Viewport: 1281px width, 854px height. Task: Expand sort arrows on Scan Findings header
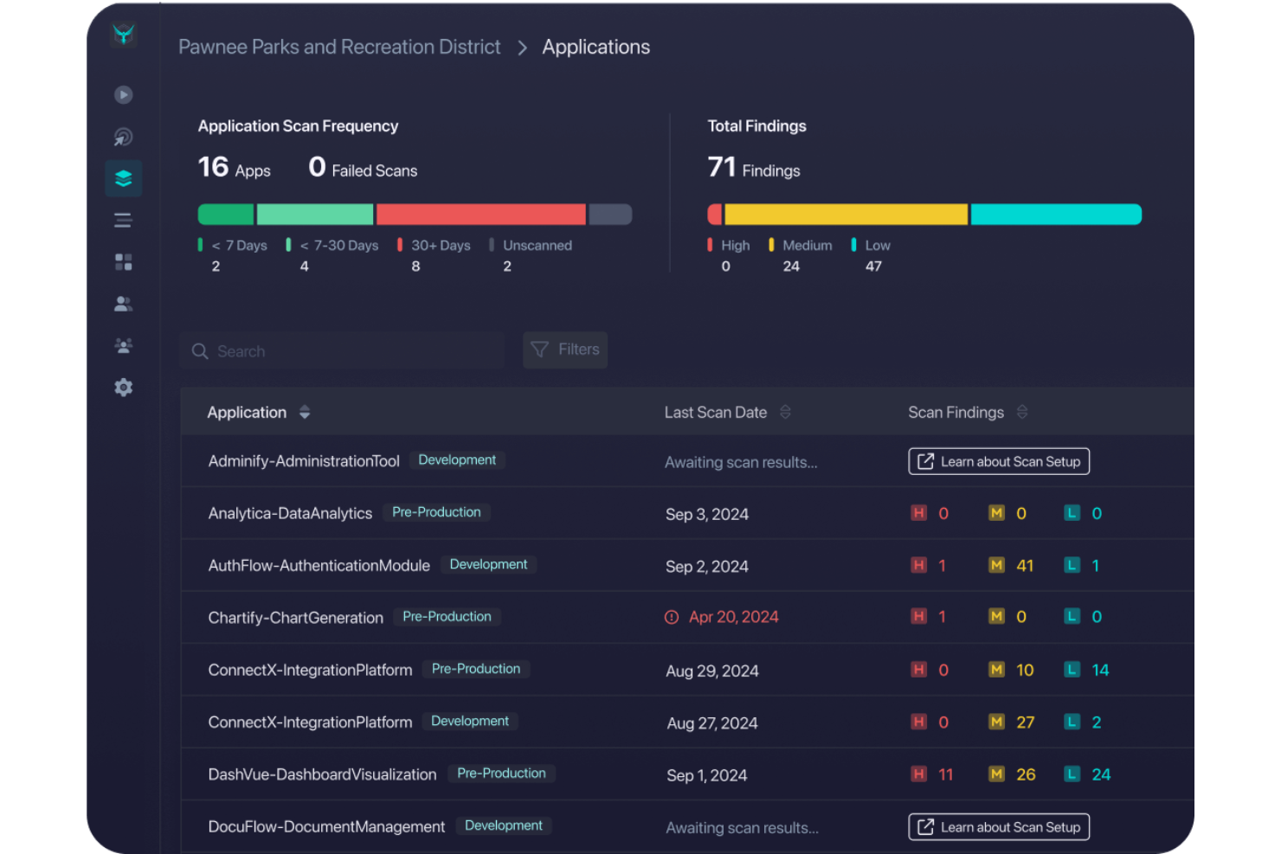click(1021, 412)
